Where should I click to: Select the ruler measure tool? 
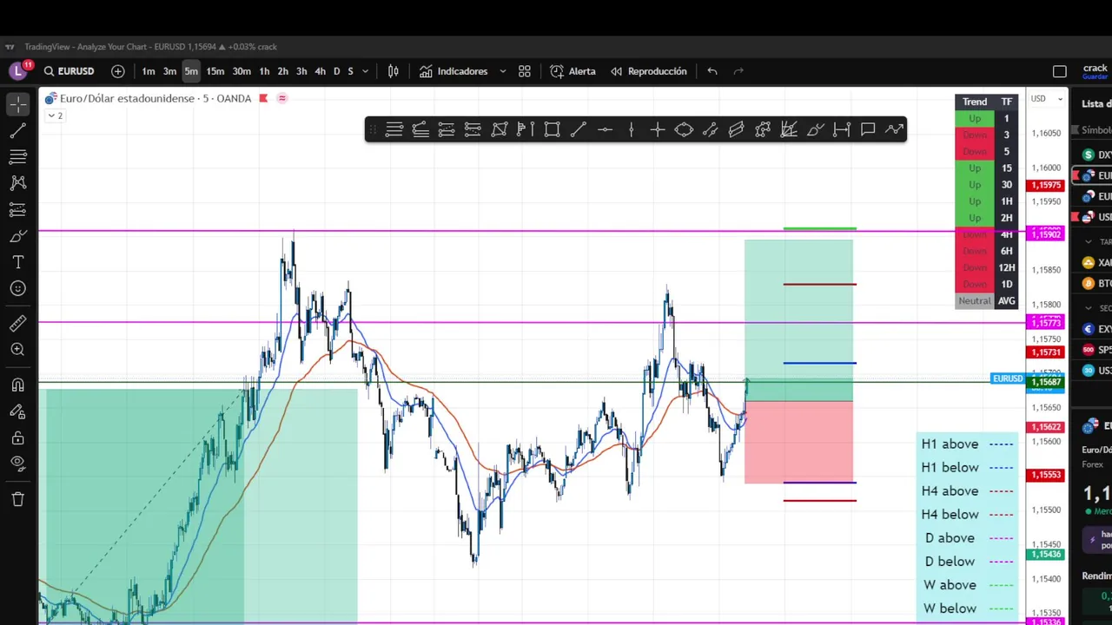click(18, 324)
